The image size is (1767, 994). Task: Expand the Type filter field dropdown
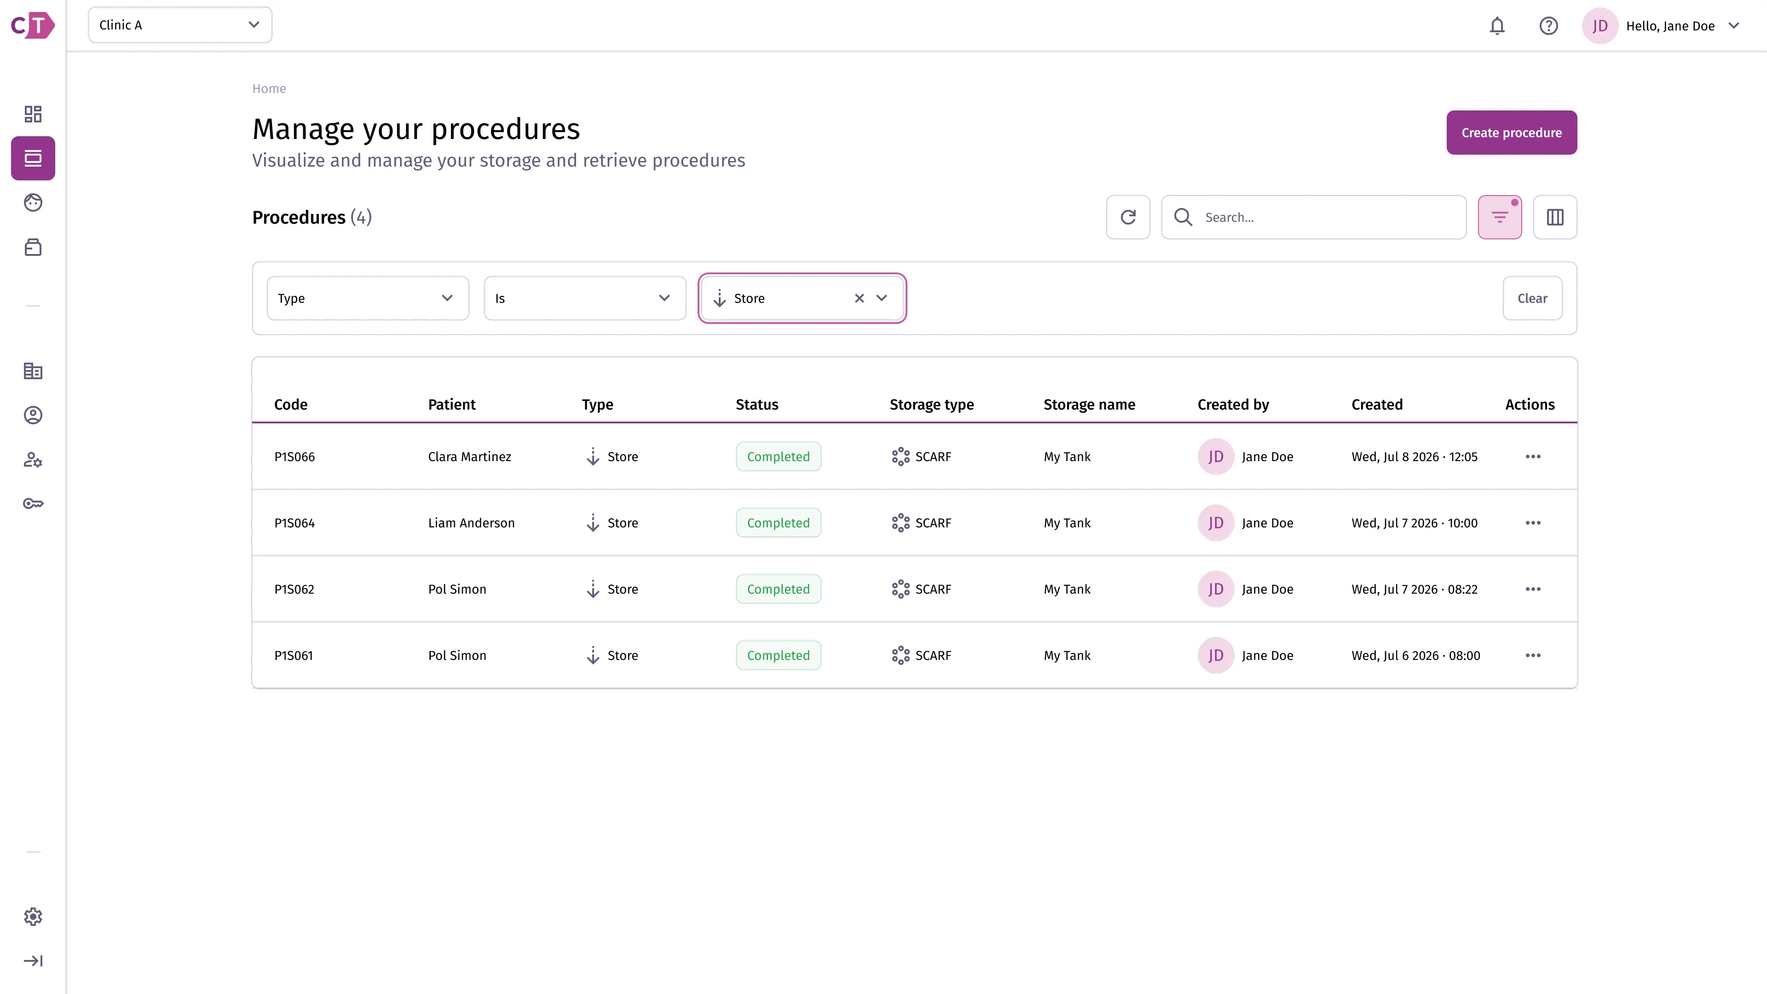(x=368, y=298)
